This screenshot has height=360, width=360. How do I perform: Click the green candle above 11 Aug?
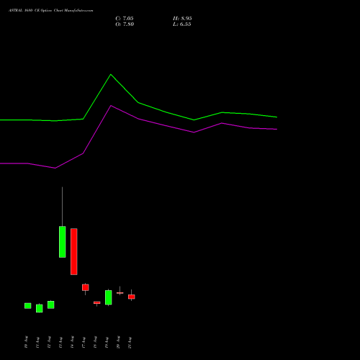(x=40, y=308)
